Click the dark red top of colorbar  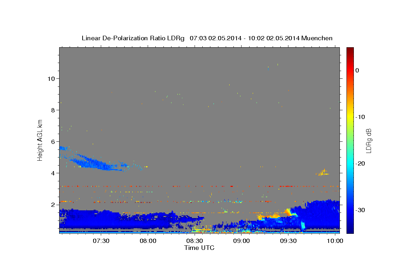point(350,51)
